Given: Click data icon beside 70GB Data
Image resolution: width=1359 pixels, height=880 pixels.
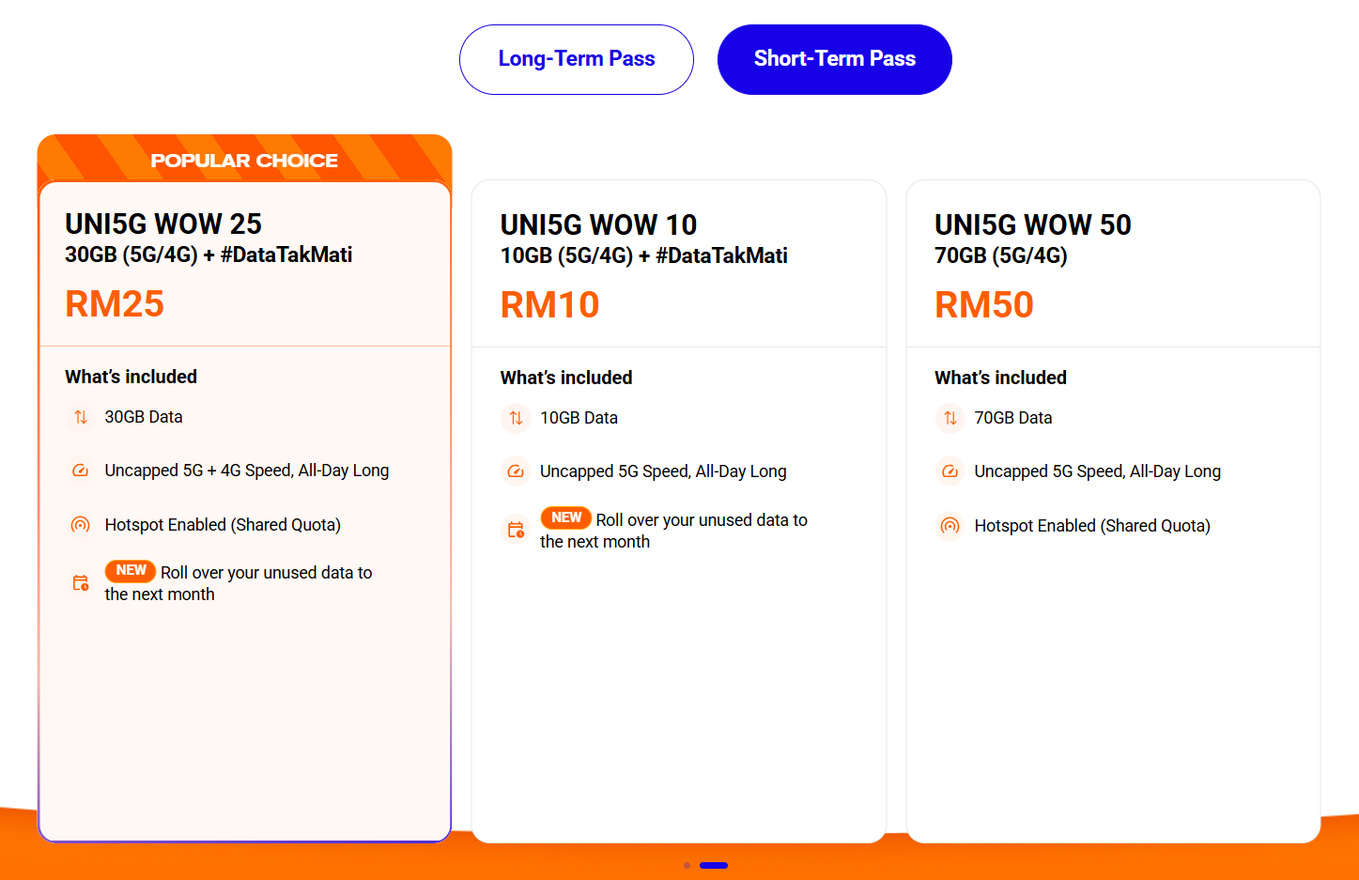Looking at the screenshot, I should coord(950,418).
